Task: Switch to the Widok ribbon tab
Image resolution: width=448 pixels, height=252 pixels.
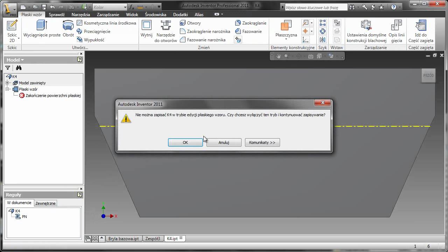Action: [x=132, y=15]
